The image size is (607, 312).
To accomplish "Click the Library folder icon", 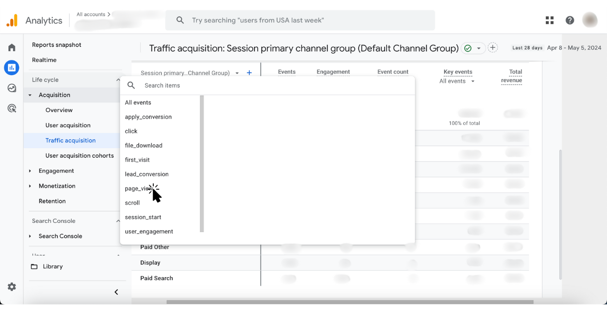I will click(x=33, y=267).
